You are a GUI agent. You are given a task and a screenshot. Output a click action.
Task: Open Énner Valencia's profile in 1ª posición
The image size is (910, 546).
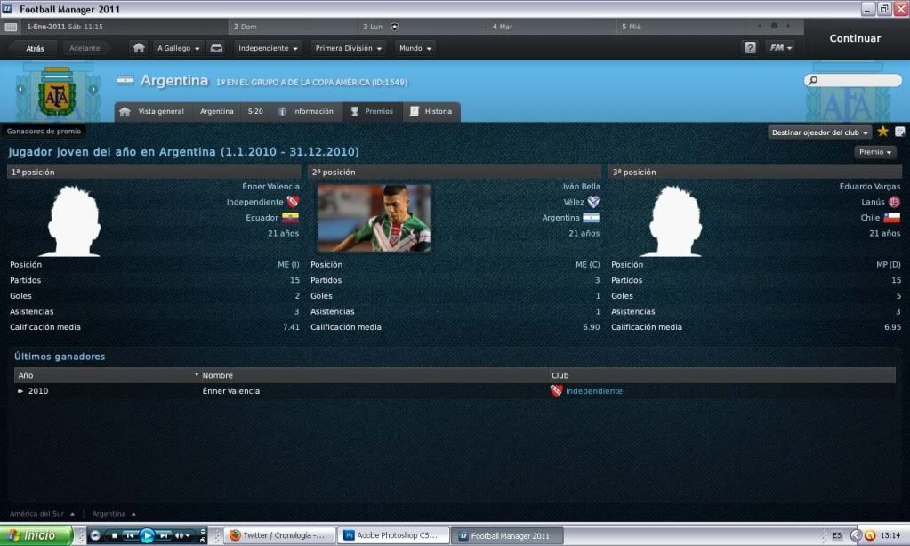pyautogui.click(x=270, y=186)
